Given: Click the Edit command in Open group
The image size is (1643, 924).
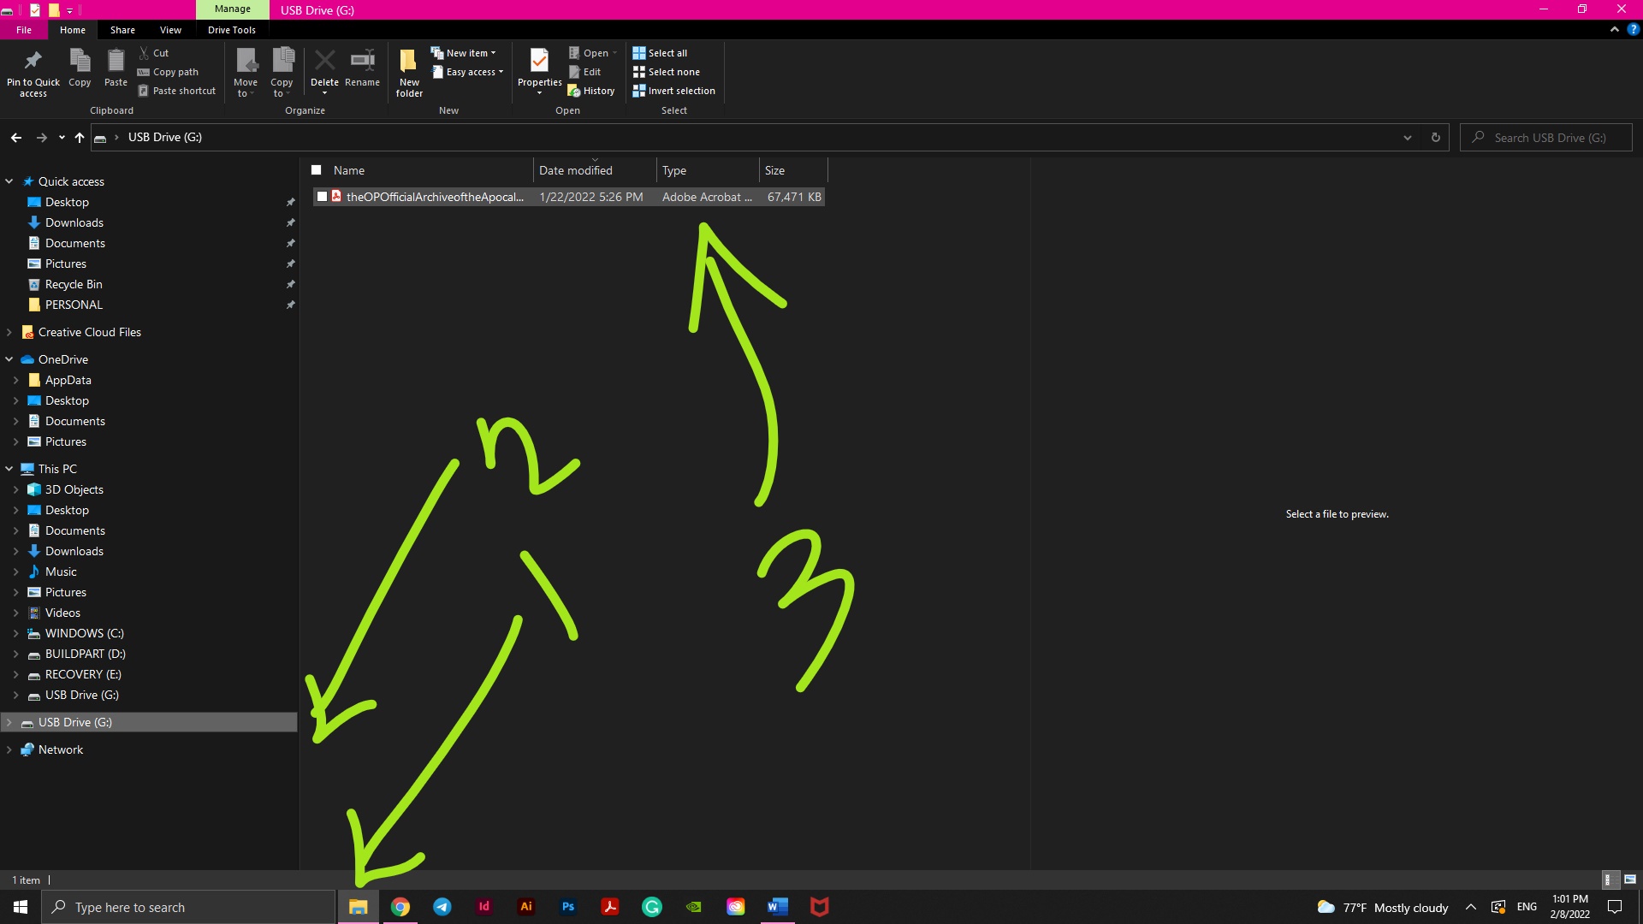Looking at the screenshot, I should point(585,72).
